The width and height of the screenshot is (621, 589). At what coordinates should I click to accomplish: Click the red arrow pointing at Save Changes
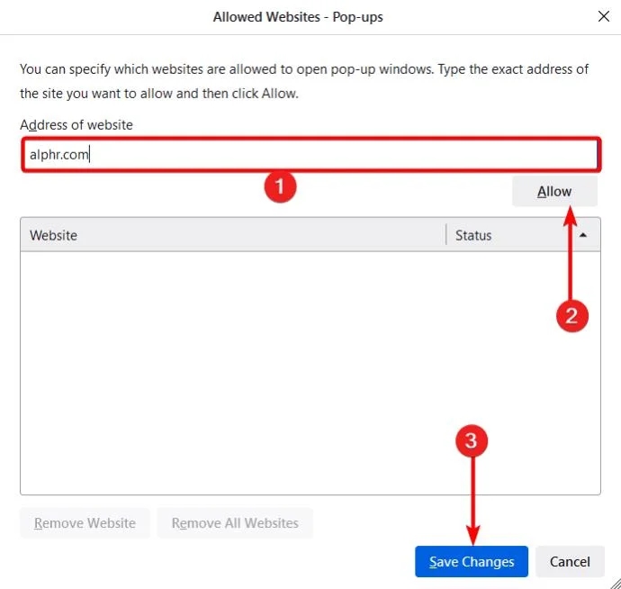pyautogui.click(x=472, y=500)
